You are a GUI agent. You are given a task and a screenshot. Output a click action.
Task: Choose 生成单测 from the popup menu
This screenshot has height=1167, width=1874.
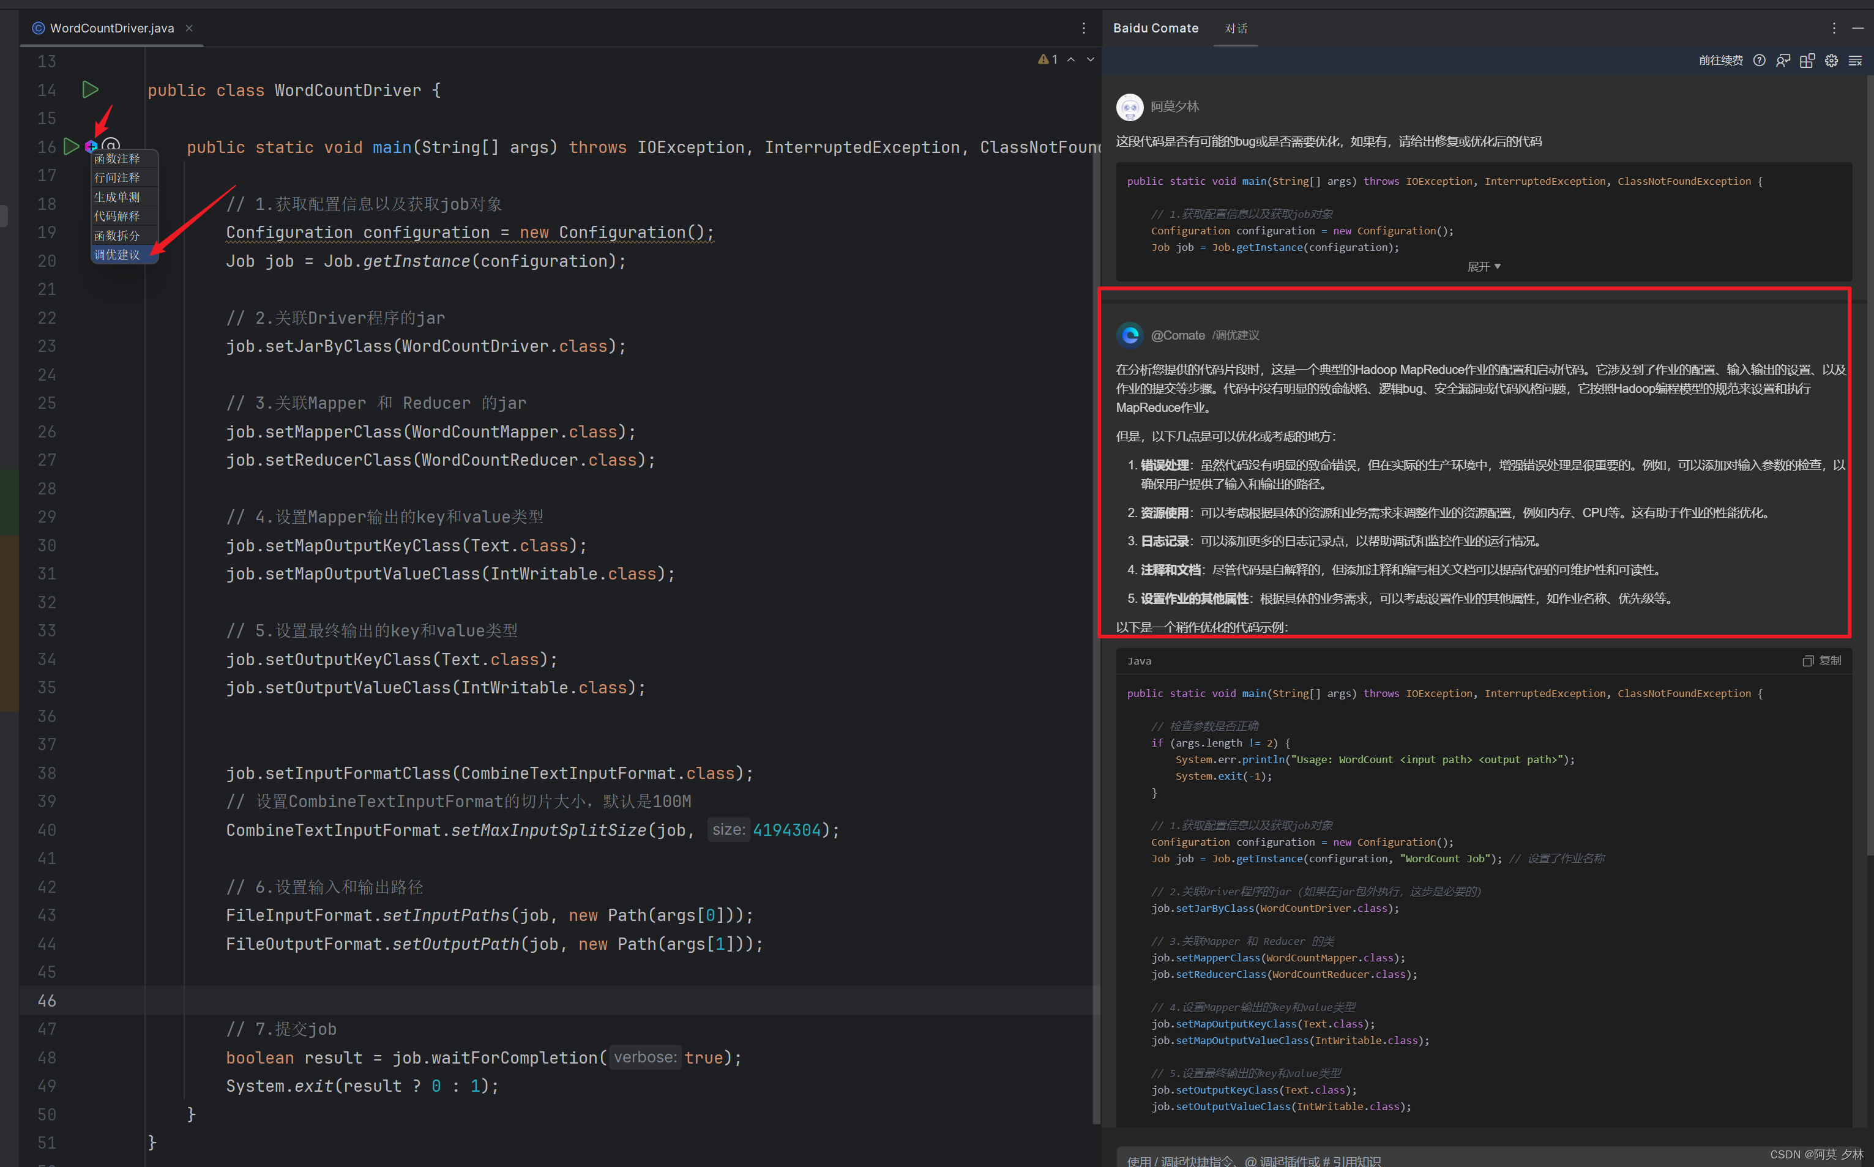118,197
